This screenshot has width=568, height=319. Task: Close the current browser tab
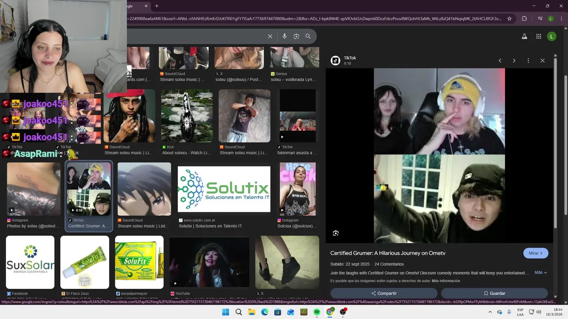coord(146,6)
